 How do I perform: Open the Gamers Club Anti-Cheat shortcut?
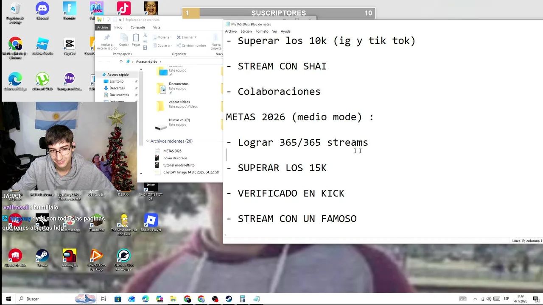[x=123, y=260]
